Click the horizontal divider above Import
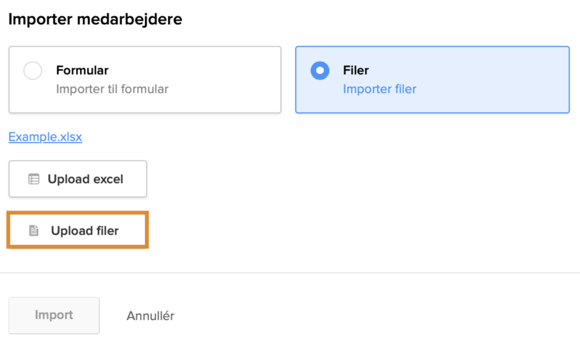580x344 pixels. 290,273
